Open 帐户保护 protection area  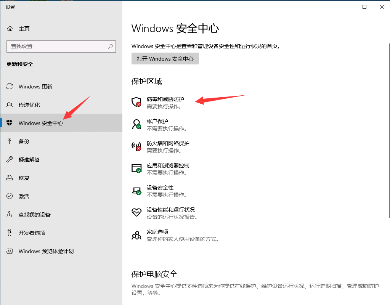pos(157,121)
